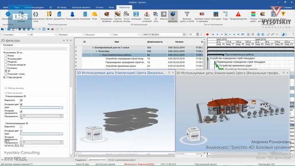Open Предупреждения warning triangle icon
295x166 pixels.
tap(238, 14)
